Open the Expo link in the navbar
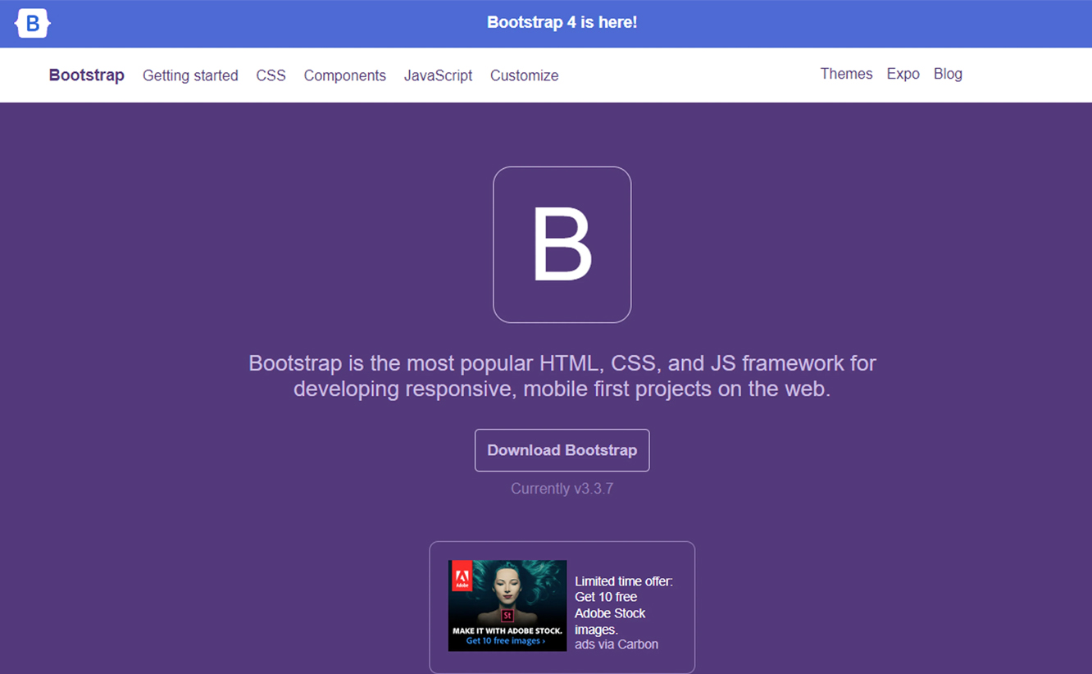This screenshot has width=1092, height=674. point(903,74)
